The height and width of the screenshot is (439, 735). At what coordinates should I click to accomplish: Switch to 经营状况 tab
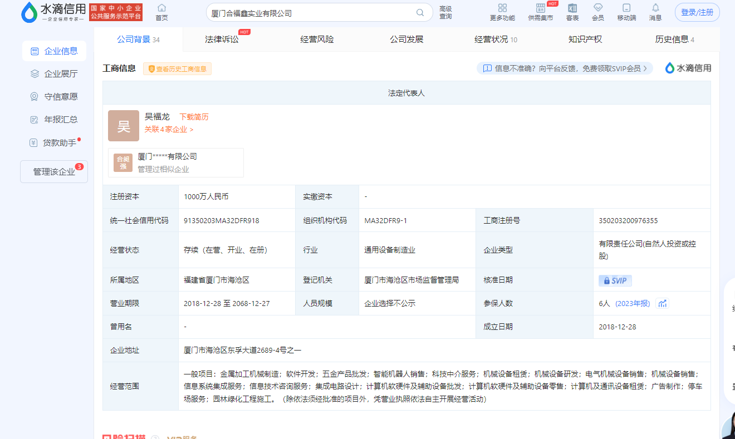(x=496, y=40)
